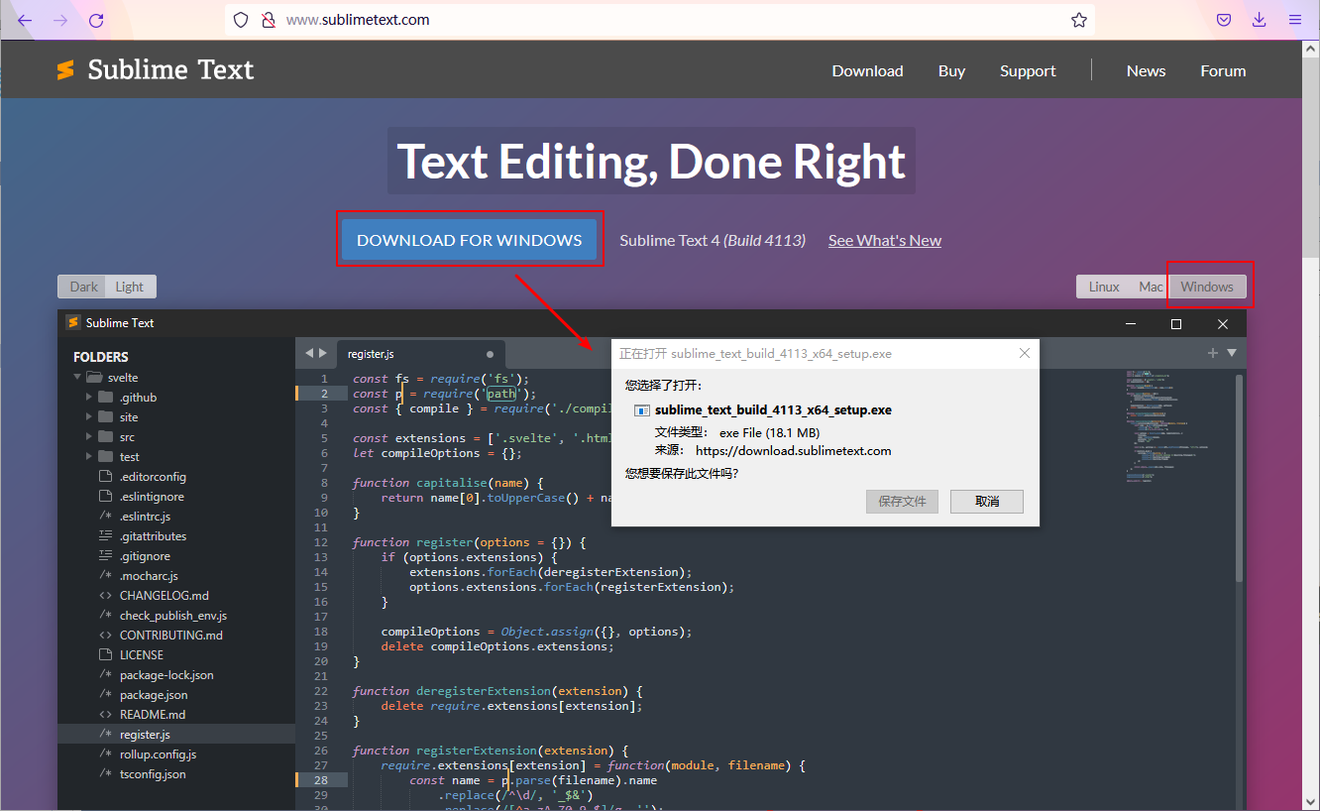Image resolution: width=1320 pixels, height=811 pixels.
Task: Click the editor's vertical scrollbar
Action: pos(1240,478)
